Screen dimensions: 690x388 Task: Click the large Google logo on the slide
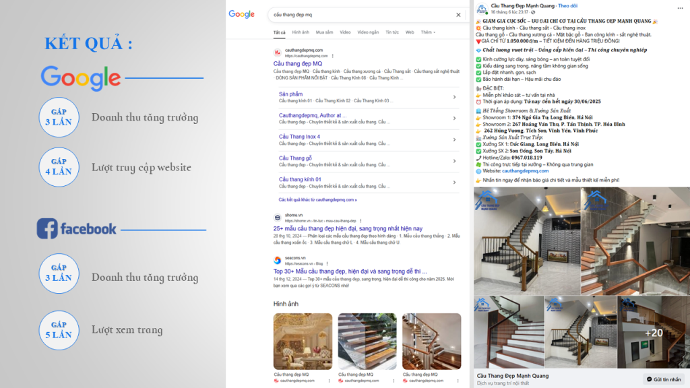click(81, 78)
